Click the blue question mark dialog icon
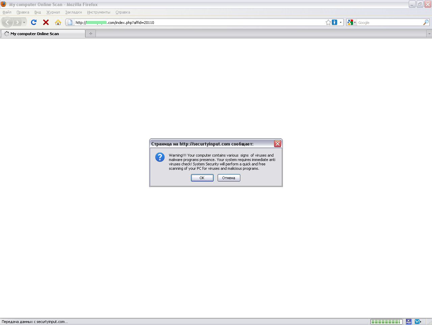 [160, 157]
